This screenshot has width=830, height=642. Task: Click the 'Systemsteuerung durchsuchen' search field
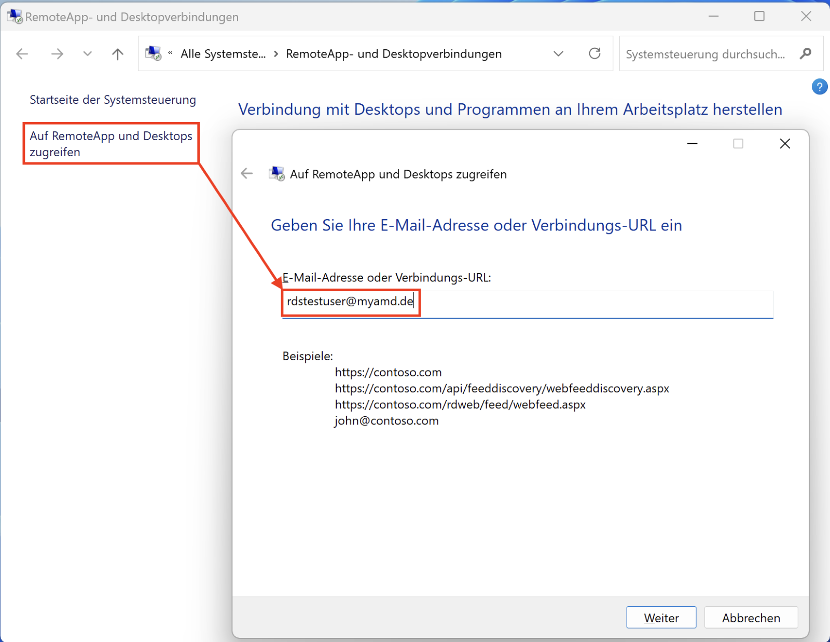click(706, 54)
